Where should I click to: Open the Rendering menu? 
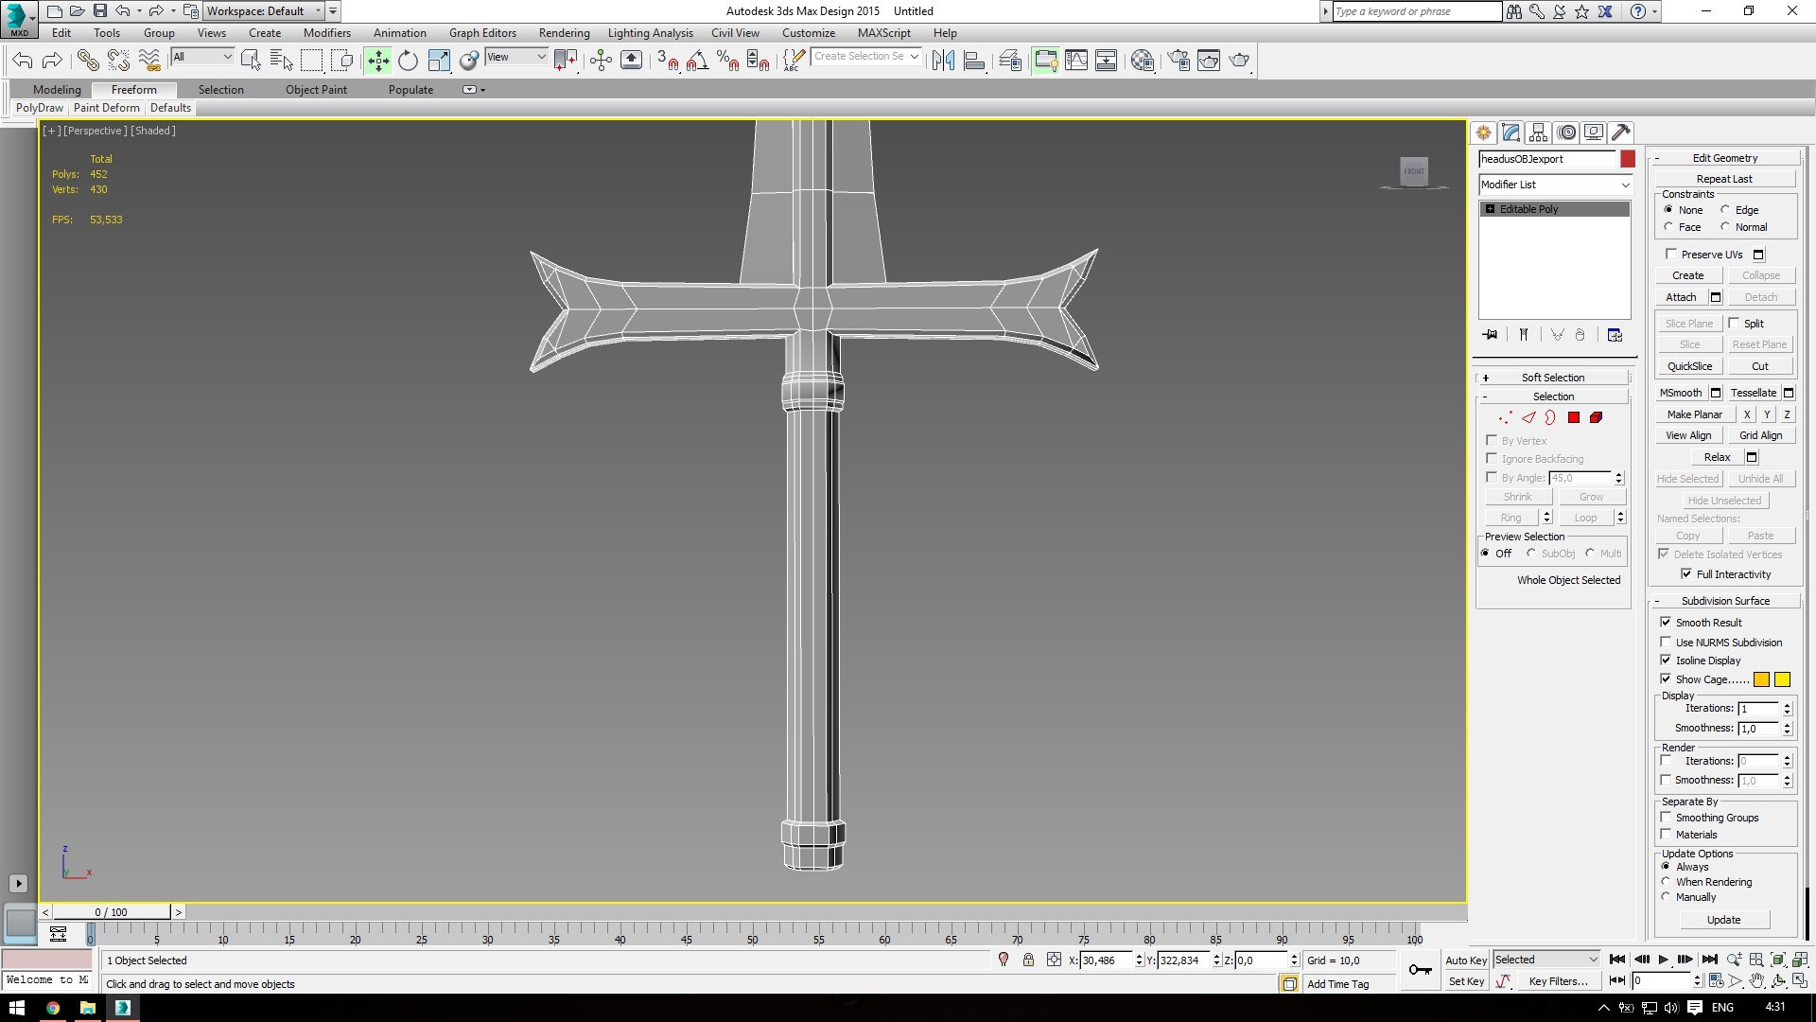pyautogui.click(x=564, y=33)
